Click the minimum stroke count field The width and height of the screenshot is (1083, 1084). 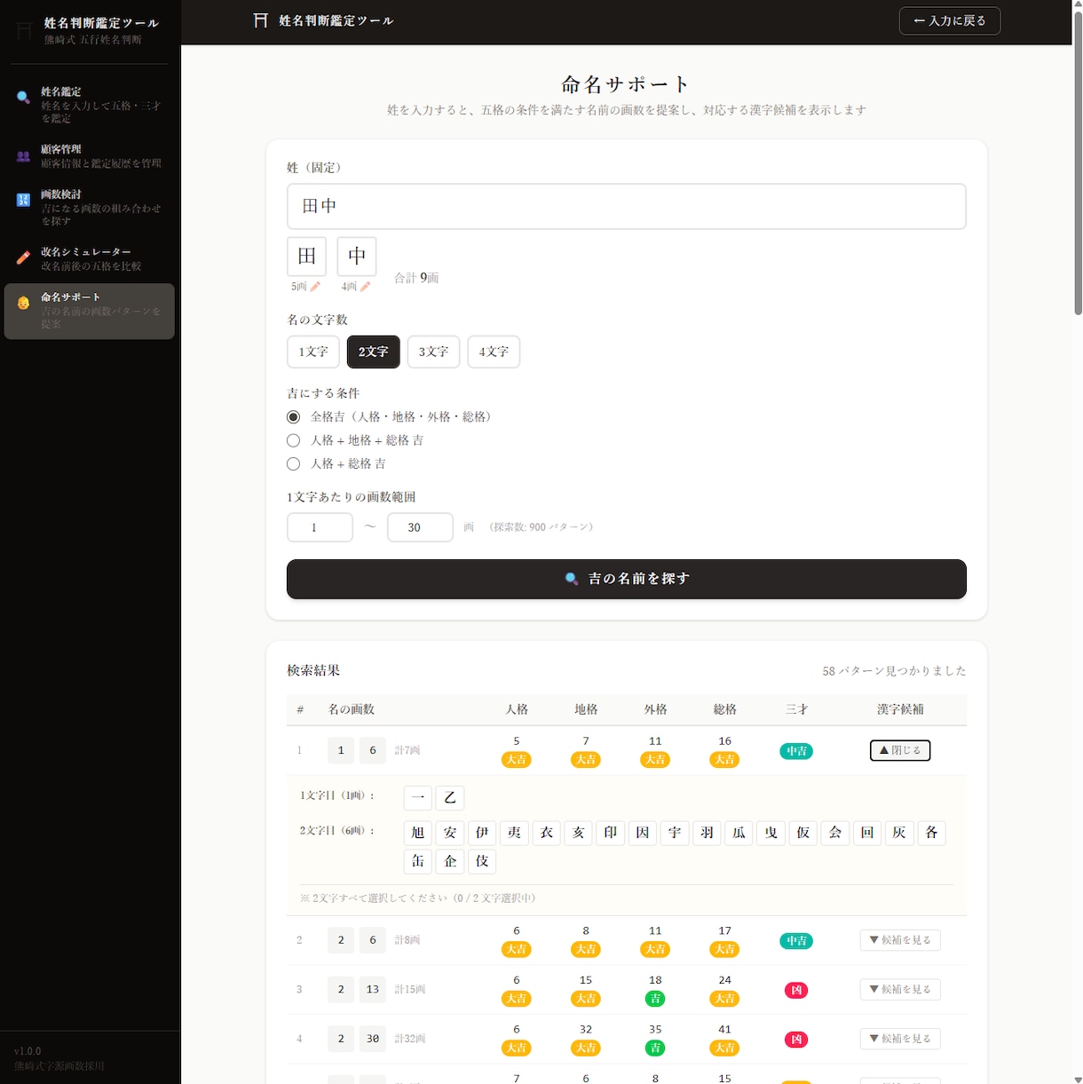click(x=320, y=527)
